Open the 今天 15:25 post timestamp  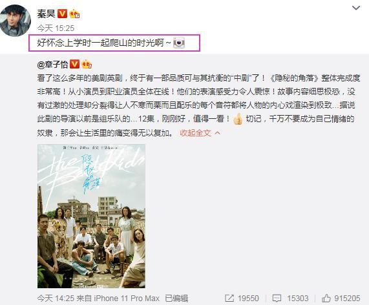56,28
